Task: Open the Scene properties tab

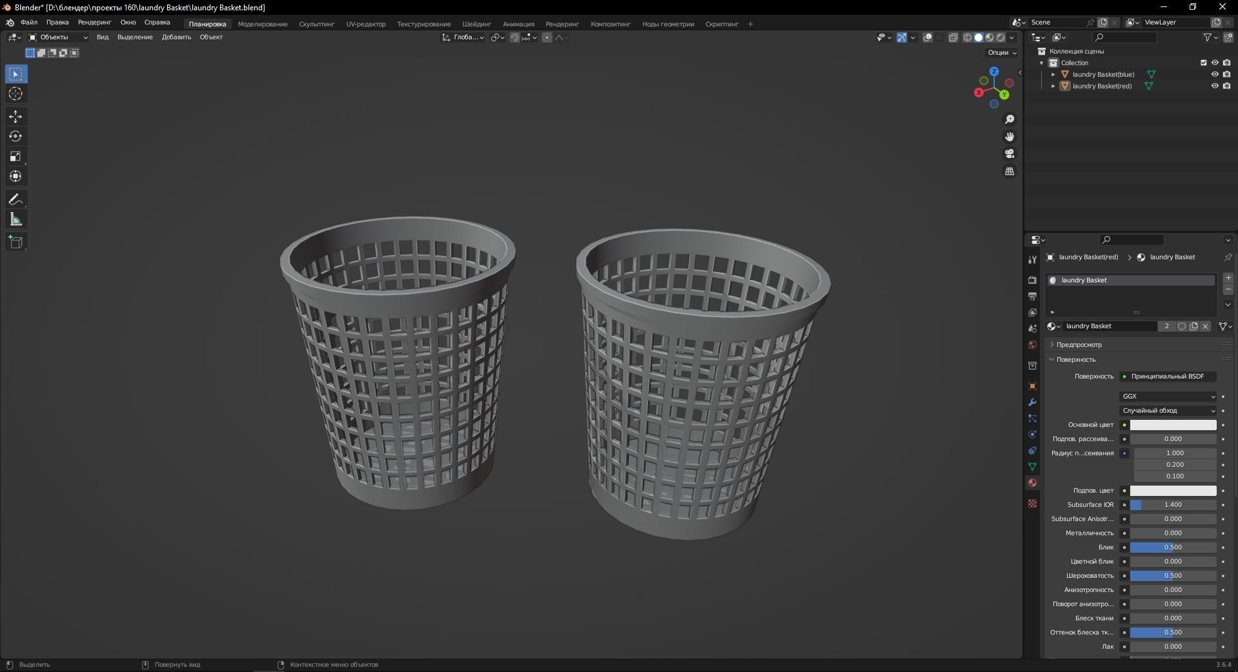Action: [1032, 328]
